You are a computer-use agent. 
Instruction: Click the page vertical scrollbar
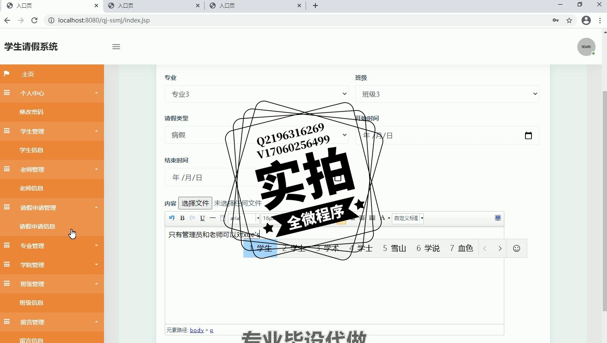click(x=604, y=201)
